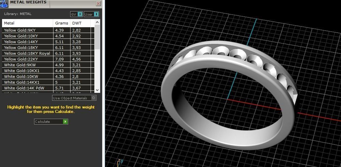Screen dimensions: 341x167
Task: Click the 2,82 DWT value
Action: [x=76, y=30]
